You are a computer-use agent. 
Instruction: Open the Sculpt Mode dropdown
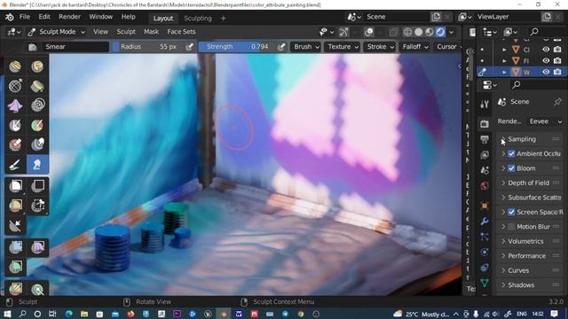click(x=57, y=32)
